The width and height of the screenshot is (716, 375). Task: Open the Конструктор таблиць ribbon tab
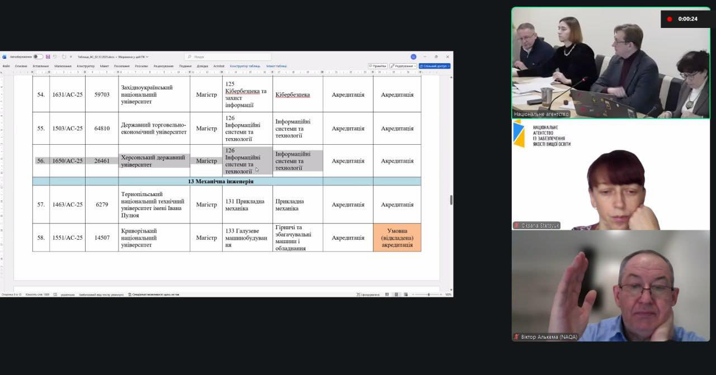pos(245,66)
